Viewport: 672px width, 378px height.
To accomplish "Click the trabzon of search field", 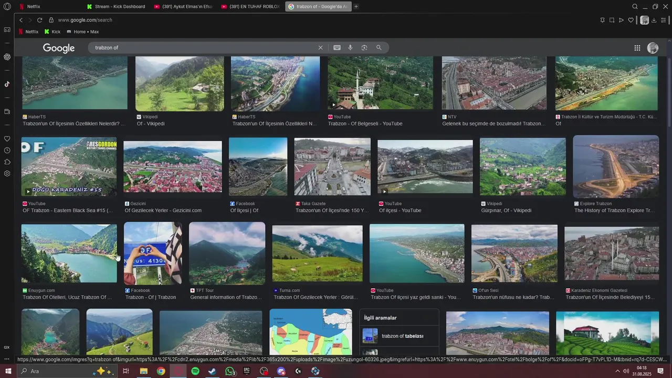I will click(x=205, y=48).
